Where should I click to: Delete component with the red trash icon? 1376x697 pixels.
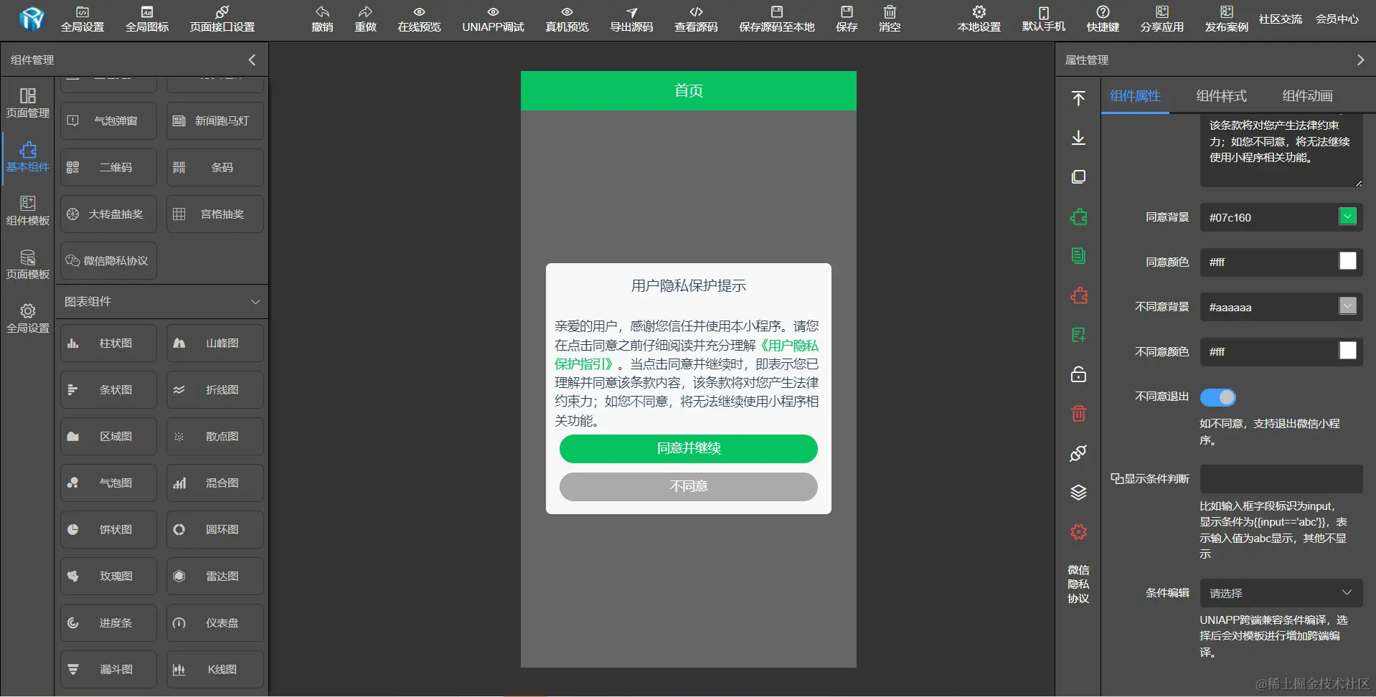tap(1078, 414)
